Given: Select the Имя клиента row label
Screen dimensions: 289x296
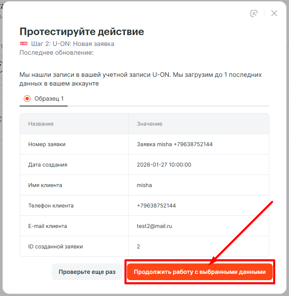Looking at the screenshot, I should point(45,185).
